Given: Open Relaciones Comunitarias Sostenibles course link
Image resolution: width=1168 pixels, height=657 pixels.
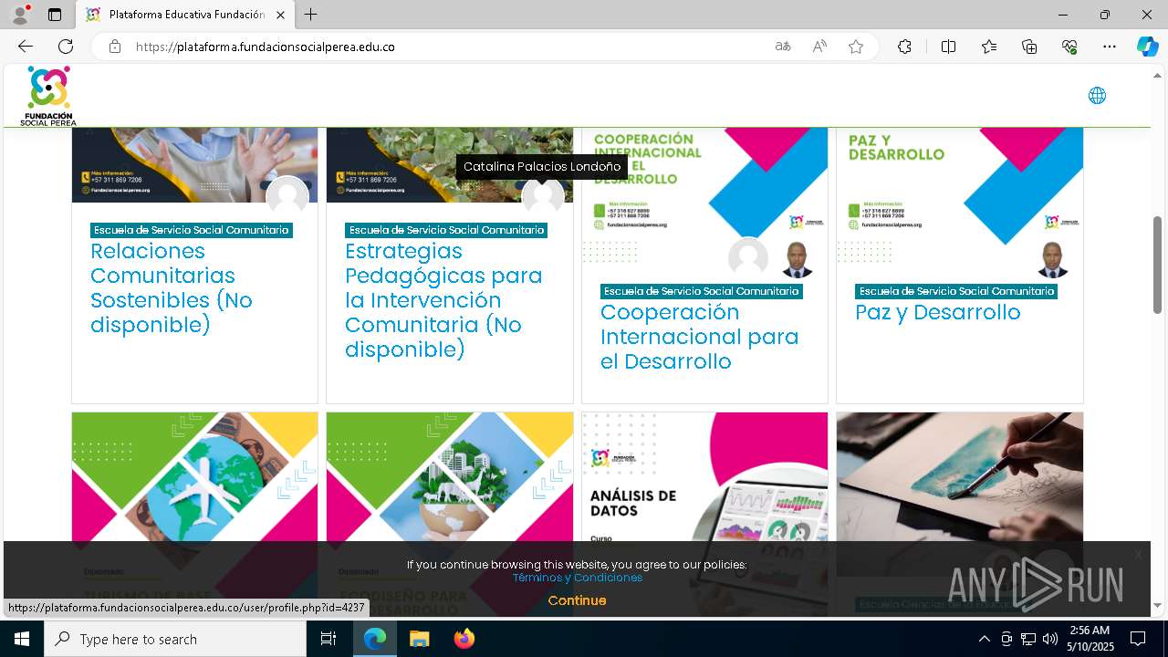Looking at the screenshot, I should [172, 287].
